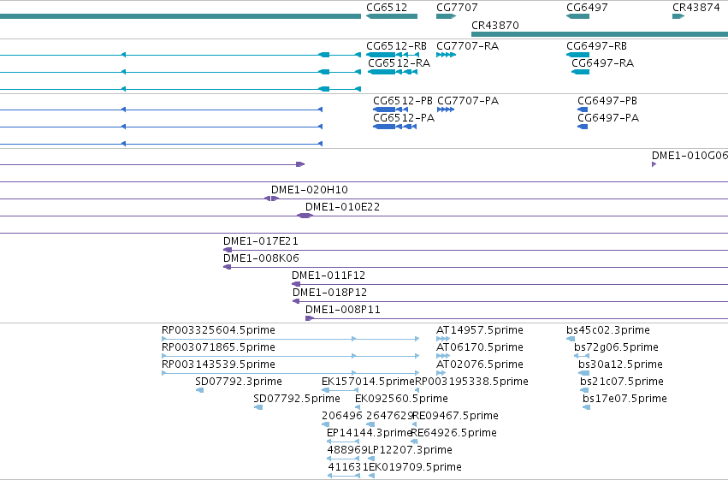Select EST RP003071865.5prime

coord(218,347)
